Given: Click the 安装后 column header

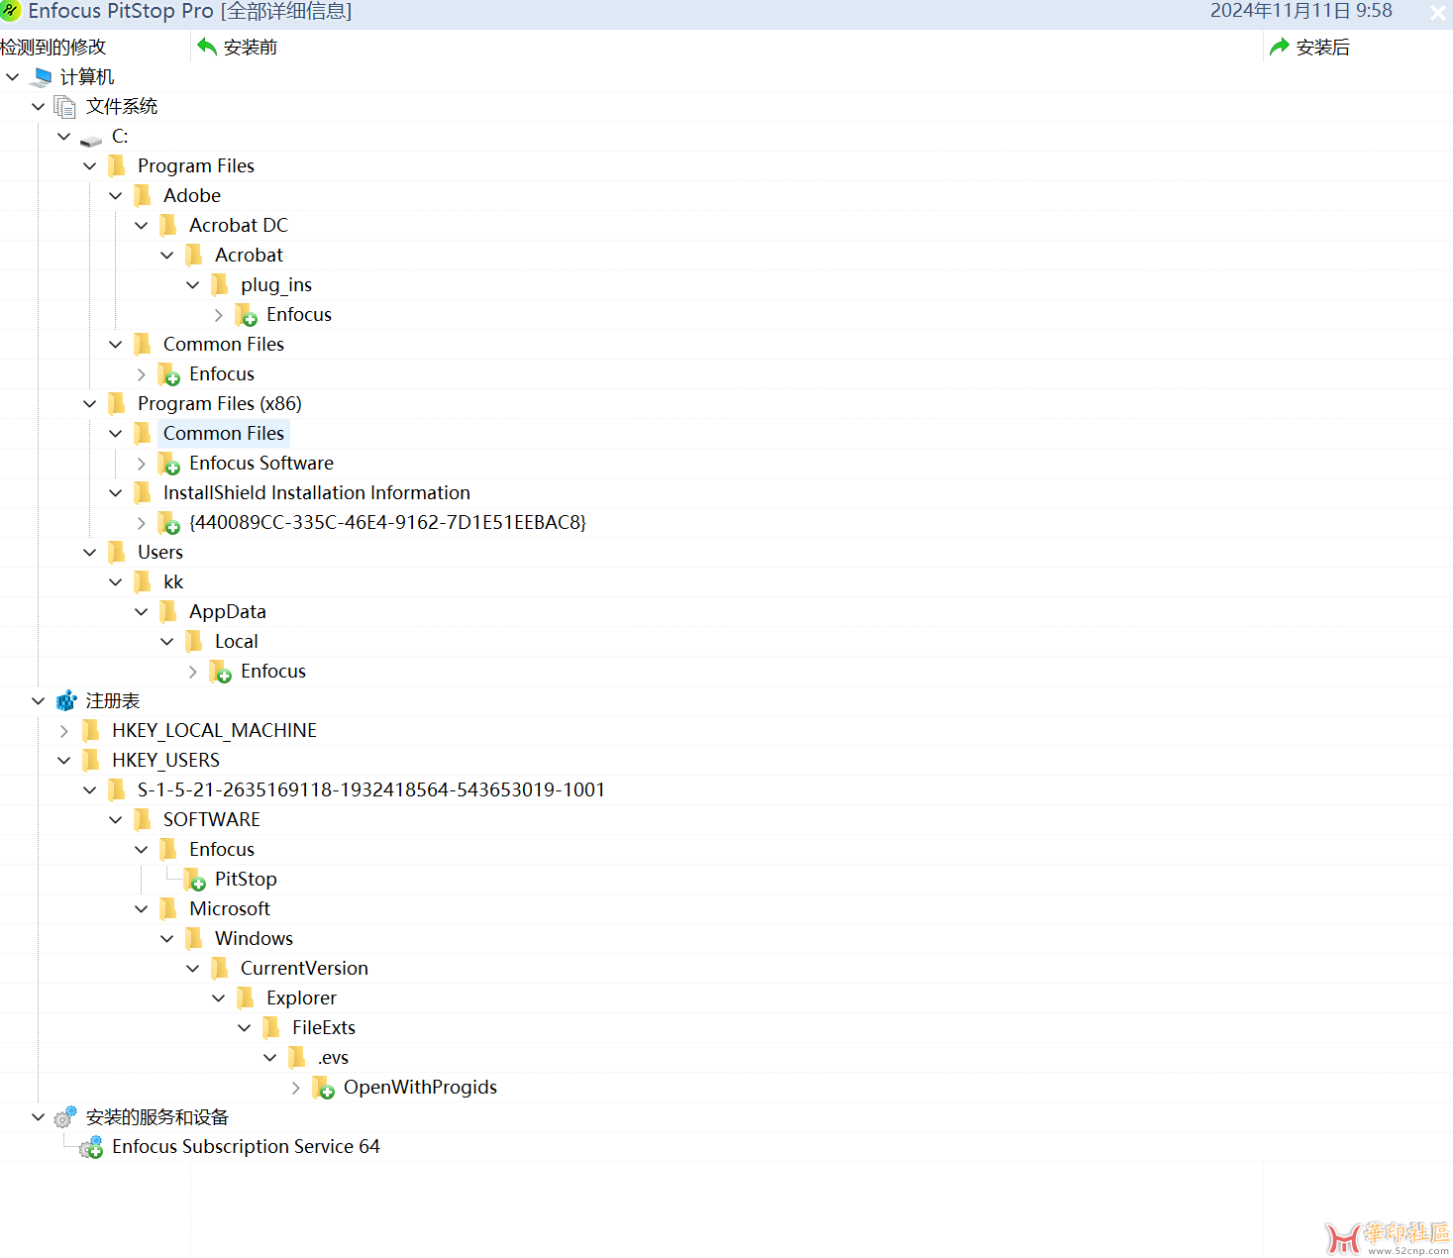Looking at the screenshot, I should 1358,47.
